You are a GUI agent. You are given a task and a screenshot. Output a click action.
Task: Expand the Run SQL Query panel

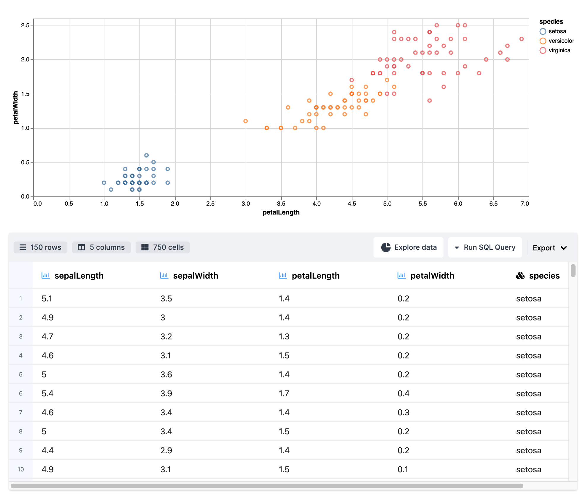point(485,247)
